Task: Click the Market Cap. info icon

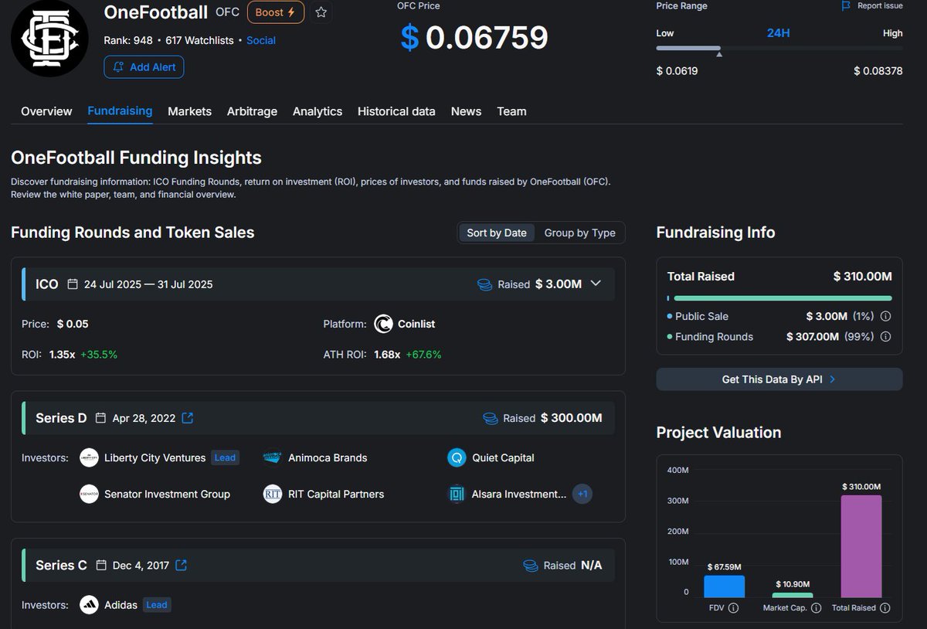Action: (816, 608)
